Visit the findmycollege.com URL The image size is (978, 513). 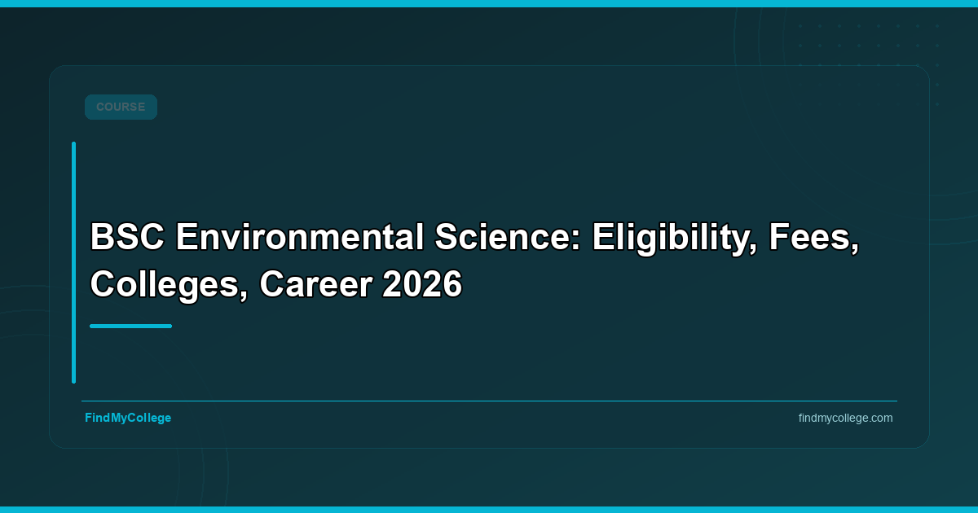point(845,418)
